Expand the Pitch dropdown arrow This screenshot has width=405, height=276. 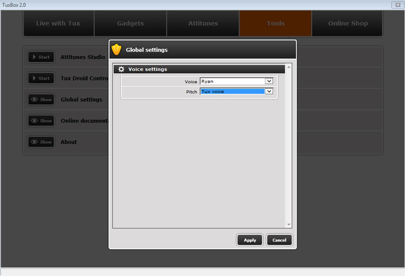pos(269,92)
